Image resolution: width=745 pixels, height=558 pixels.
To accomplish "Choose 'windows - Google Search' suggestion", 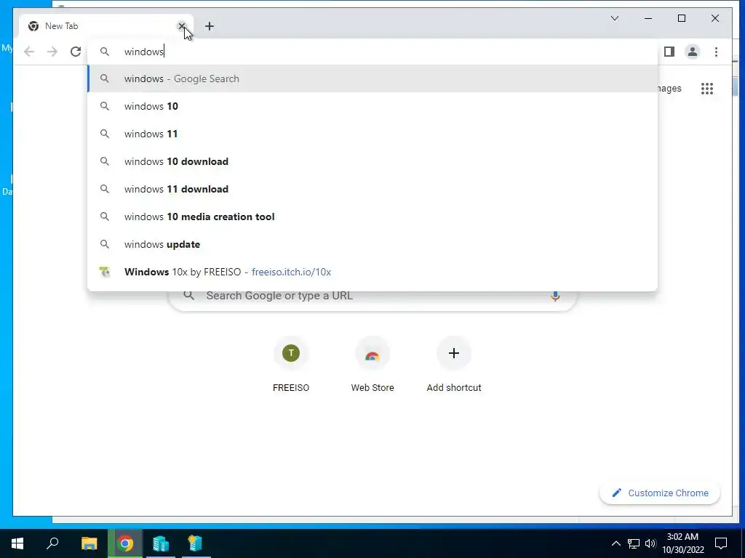I will tap(372, 78).
